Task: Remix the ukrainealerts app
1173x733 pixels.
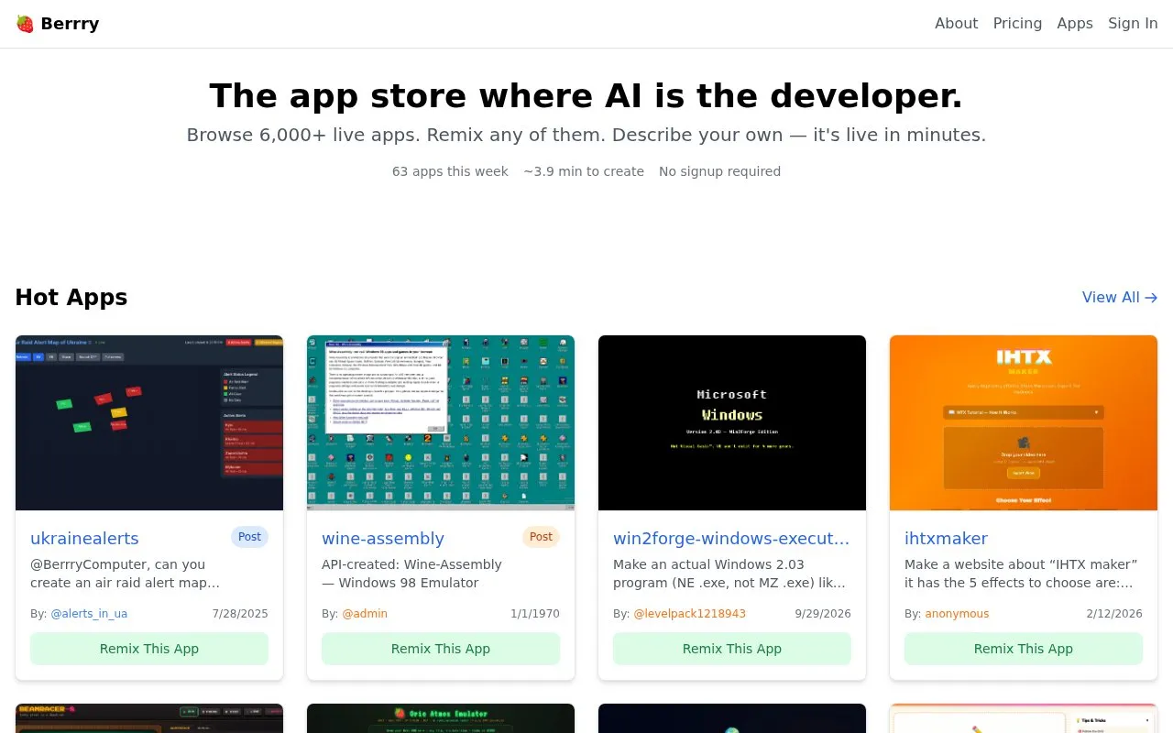Action: click(149, 649)
